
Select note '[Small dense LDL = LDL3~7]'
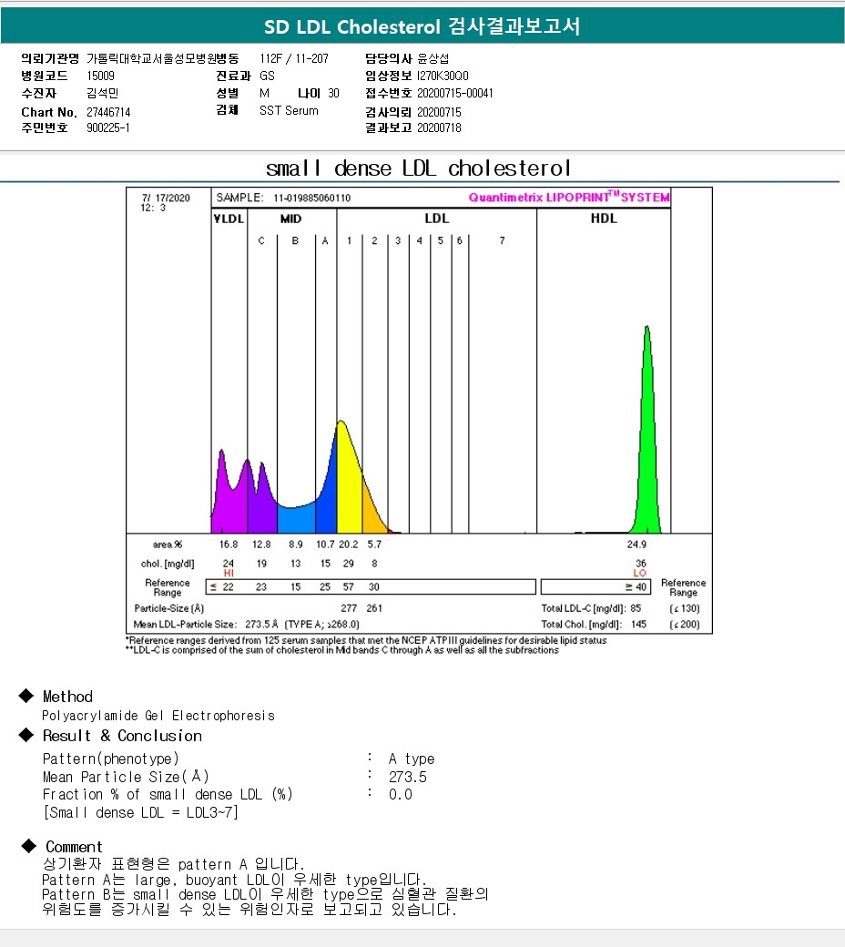[141, 812]
